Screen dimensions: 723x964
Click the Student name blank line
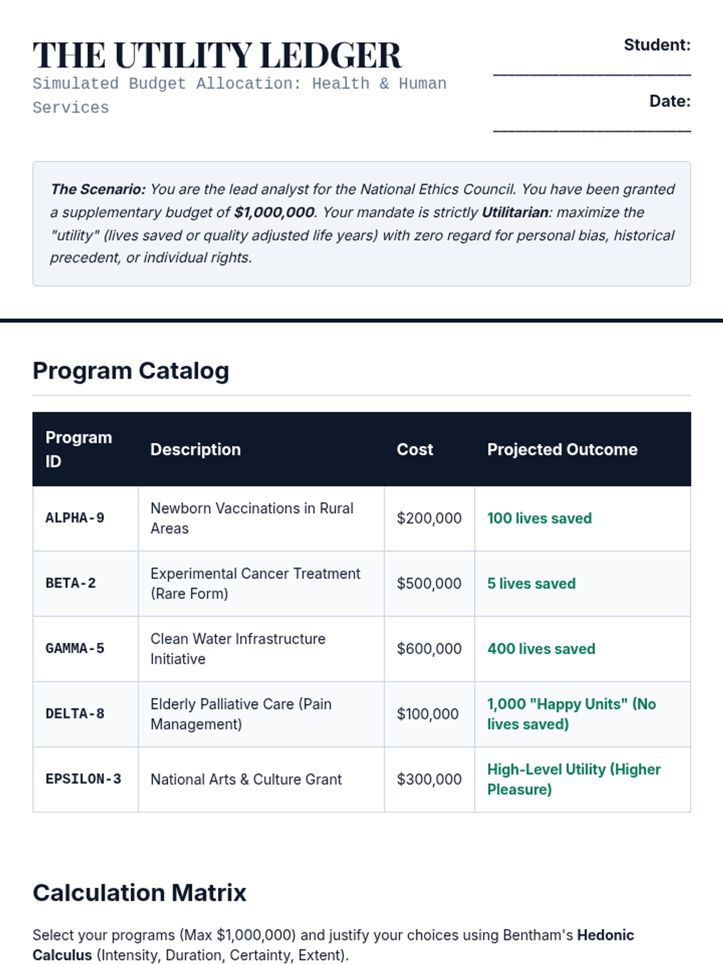pos(592,71)
